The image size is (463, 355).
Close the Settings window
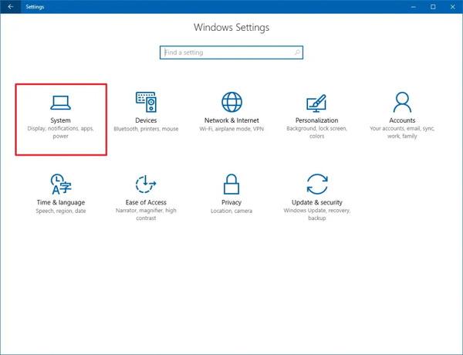coord(453,6)
